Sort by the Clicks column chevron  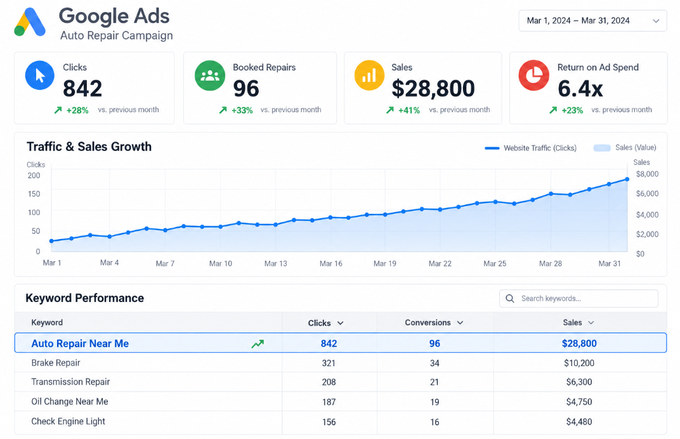341,323
